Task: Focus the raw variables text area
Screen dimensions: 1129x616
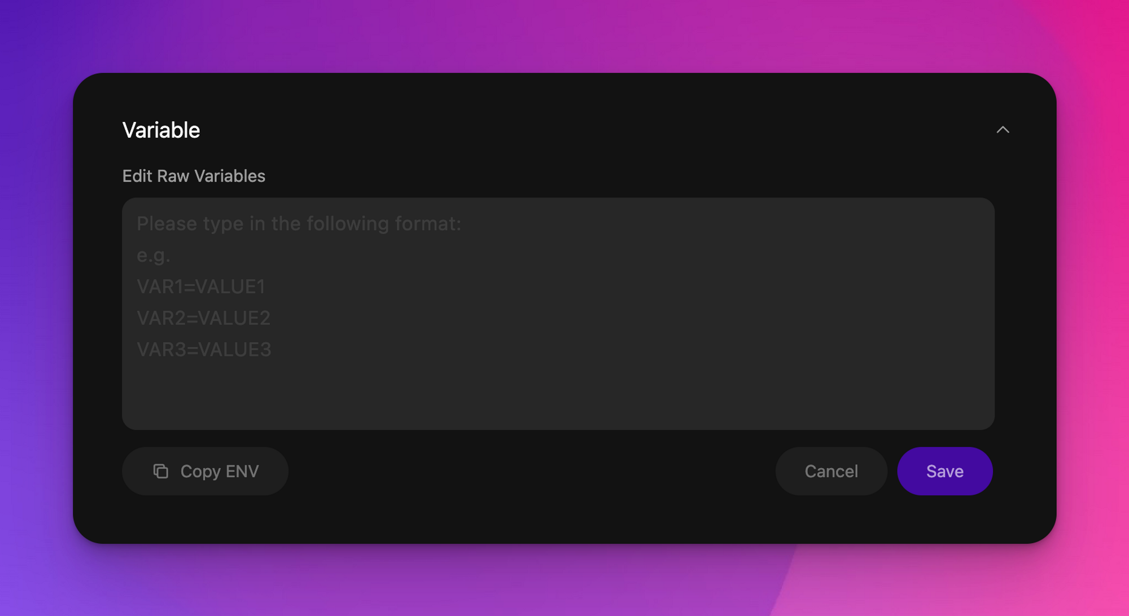Action: (x=558, y=314)
